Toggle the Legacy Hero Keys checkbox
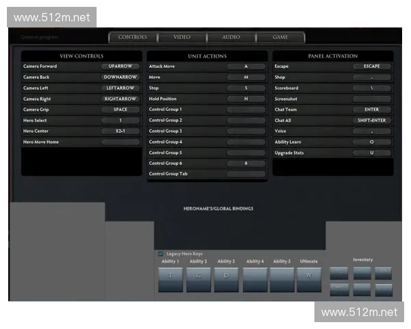This screenshot has width=411, height=329. point(161,254)
